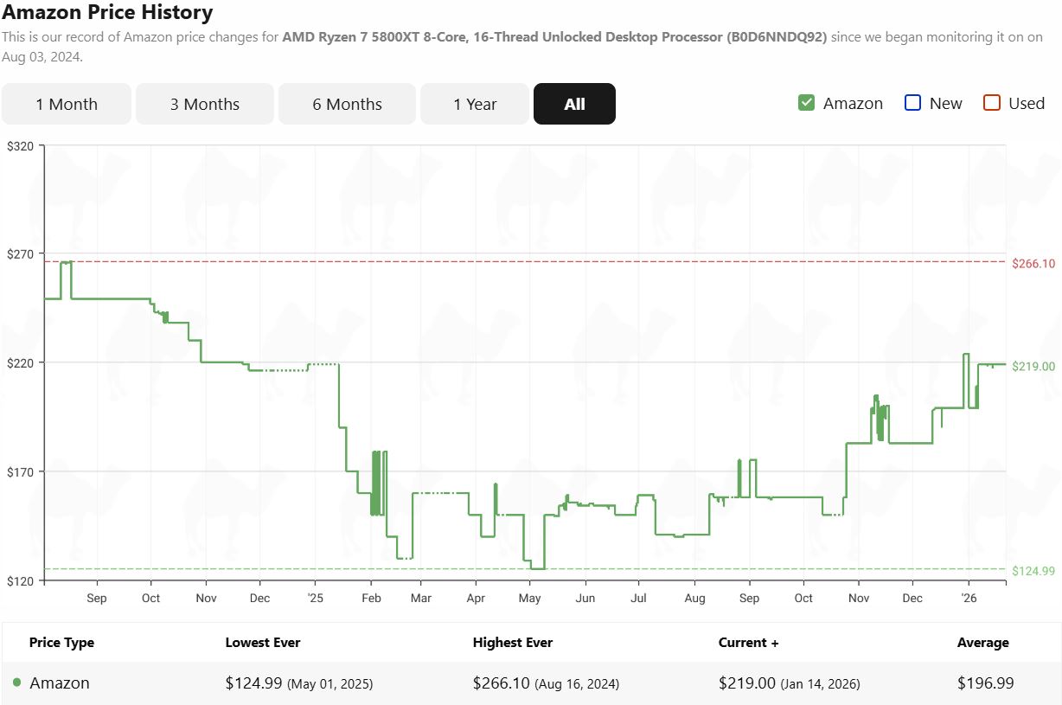Image resolution: width=1062 pixels, height=705 pixels.
Task: Show the 6 Months price range
Action: coord(347,104)
